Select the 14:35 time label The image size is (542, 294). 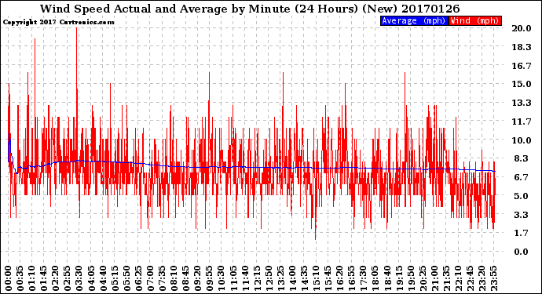coord(304,278)
